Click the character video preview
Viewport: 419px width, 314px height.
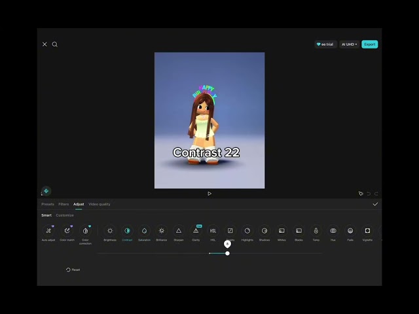pos(209,120)
